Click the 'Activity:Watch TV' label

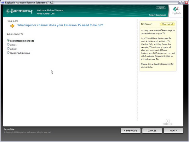coord(15,34)
